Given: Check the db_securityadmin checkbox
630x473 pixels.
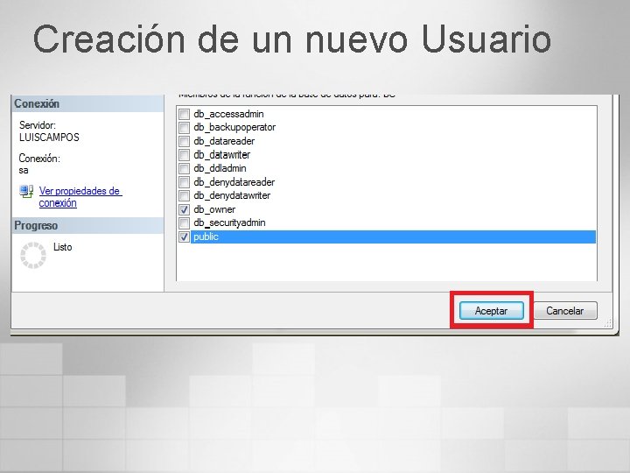Looking at the screenshot, I should [184, 222].
